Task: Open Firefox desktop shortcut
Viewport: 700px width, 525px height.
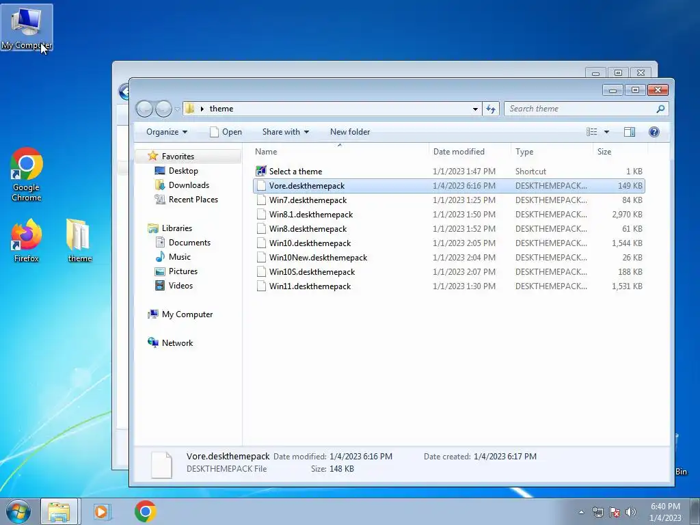Action: [27, 240]
